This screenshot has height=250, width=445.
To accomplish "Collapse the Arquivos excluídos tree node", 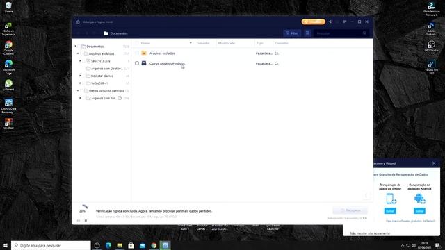I will pos(78,53).
